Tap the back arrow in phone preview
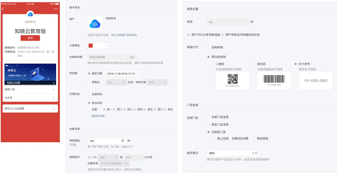The width and height of the screenshot is (337, 173). 3,9
